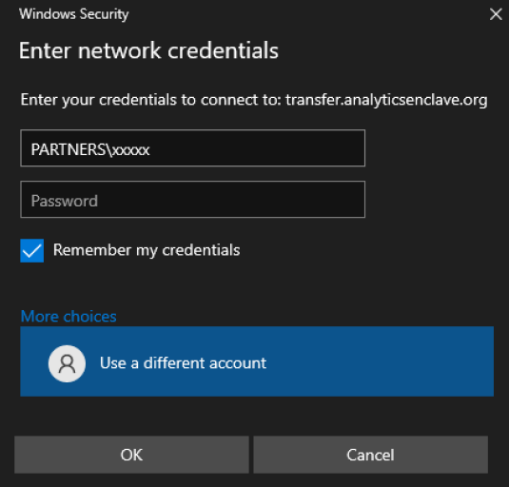The image size is (509, 487).
Task: Uncheck Remember my credentials checkbox
Action: pyautogui.click(x=31, y=250)
